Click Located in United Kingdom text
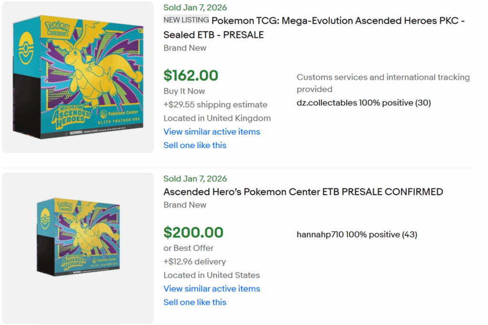 217,118
